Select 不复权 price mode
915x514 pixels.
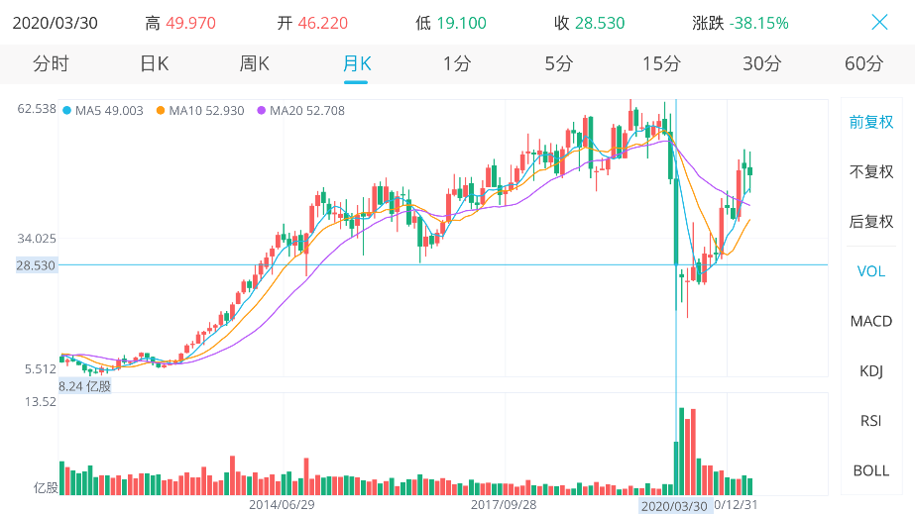point(871,171)
